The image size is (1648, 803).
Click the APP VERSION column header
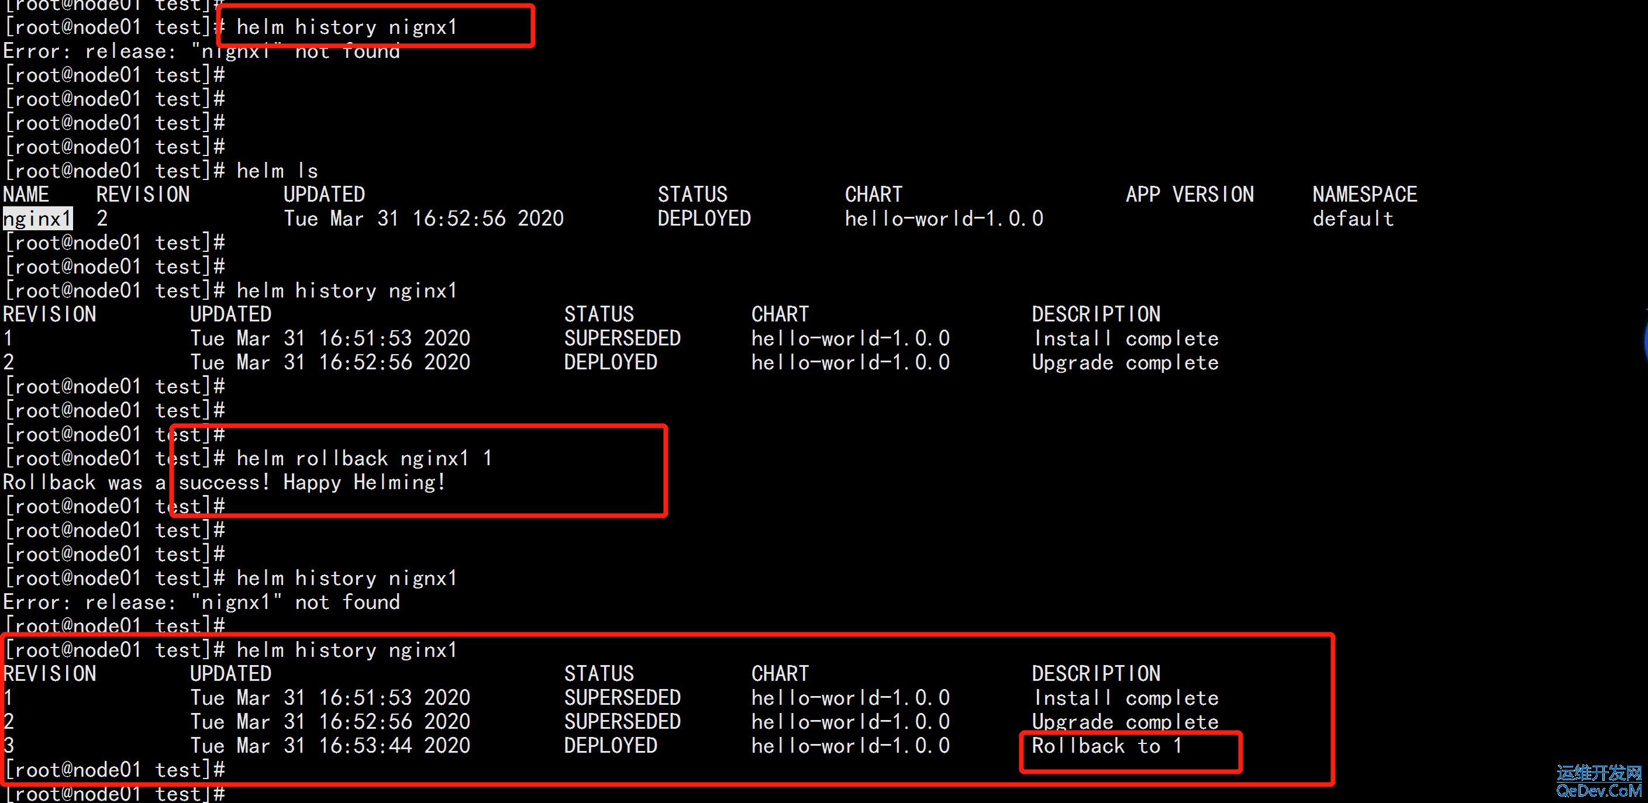coord(1190,195)
